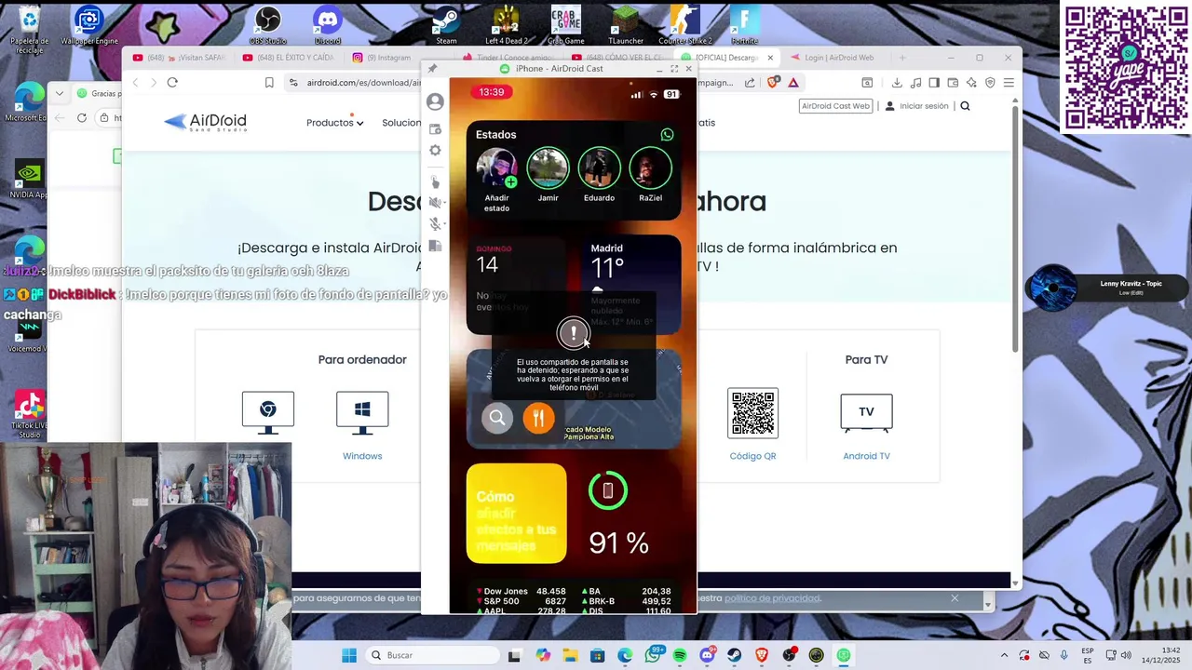Click the Brave rewards triangle icon

click(793, 83)
